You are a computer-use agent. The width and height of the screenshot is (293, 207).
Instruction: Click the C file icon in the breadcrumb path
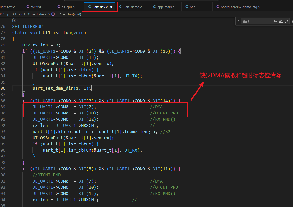tap(29, 14)
